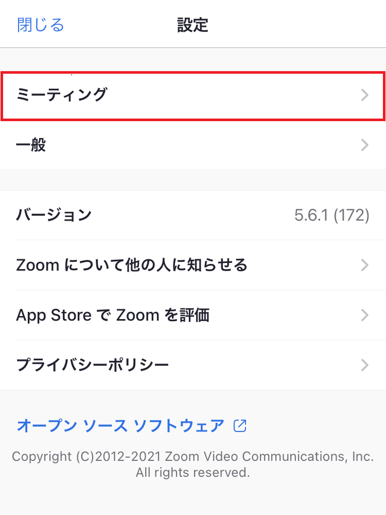
Task: Click the chevron beside 一般
Action: [364, 145]
